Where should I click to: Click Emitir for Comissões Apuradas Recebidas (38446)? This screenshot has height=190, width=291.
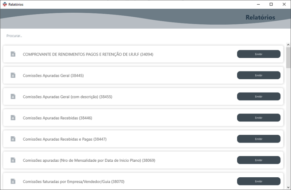(x=259, y=118)
